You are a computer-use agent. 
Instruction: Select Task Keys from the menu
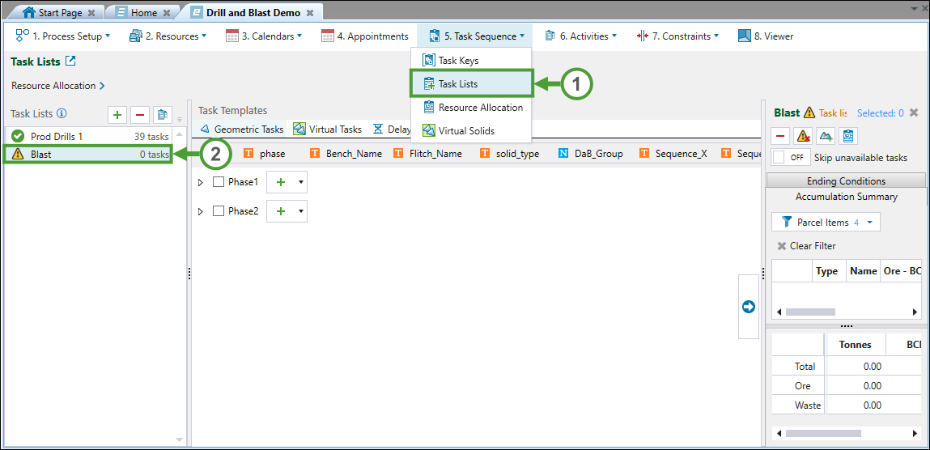point(471,61)
